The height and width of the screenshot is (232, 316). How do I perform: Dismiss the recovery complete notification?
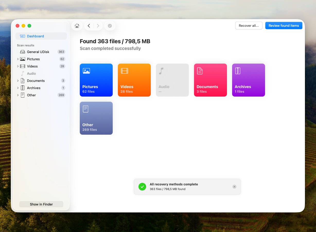click(x=234, y=187)
